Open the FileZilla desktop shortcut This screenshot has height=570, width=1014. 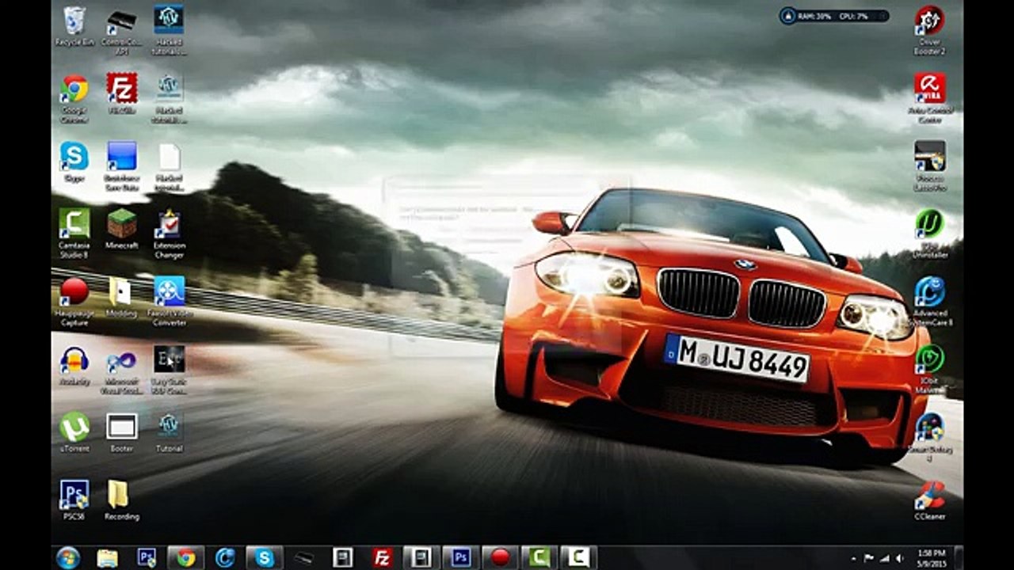pyautogui.click(x=122, y=89)
